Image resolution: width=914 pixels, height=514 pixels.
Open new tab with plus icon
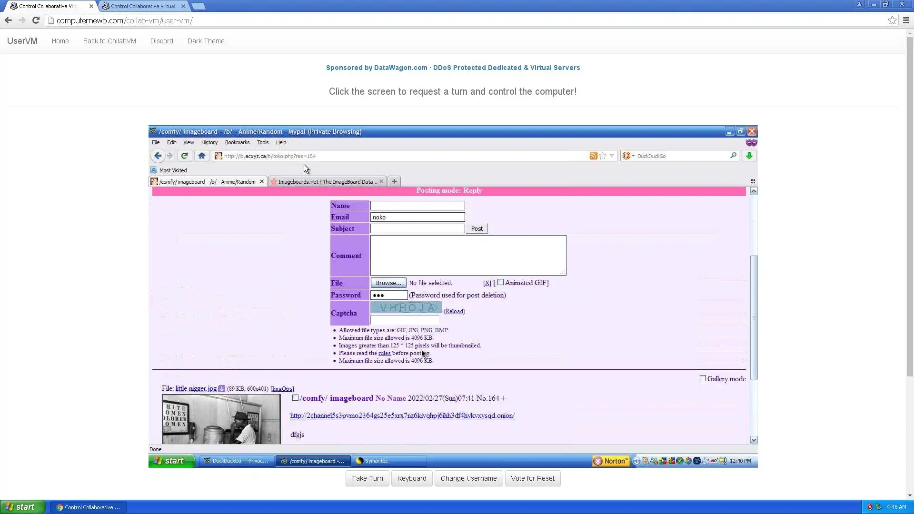click(394, 181)
